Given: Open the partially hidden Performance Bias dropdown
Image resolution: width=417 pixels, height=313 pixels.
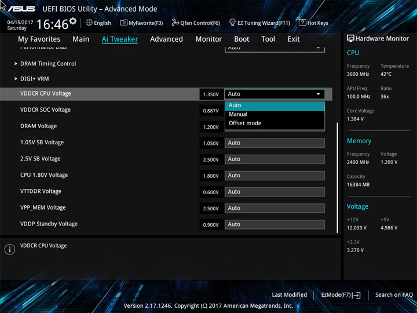Looking at the screenshot, I should click(275, 49).
